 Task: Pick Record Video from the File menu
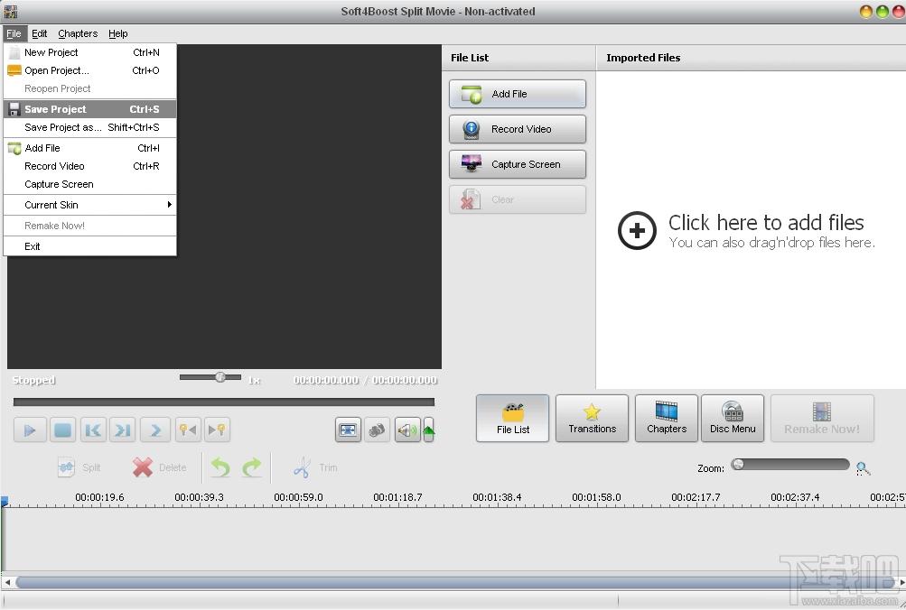point(90,166)
